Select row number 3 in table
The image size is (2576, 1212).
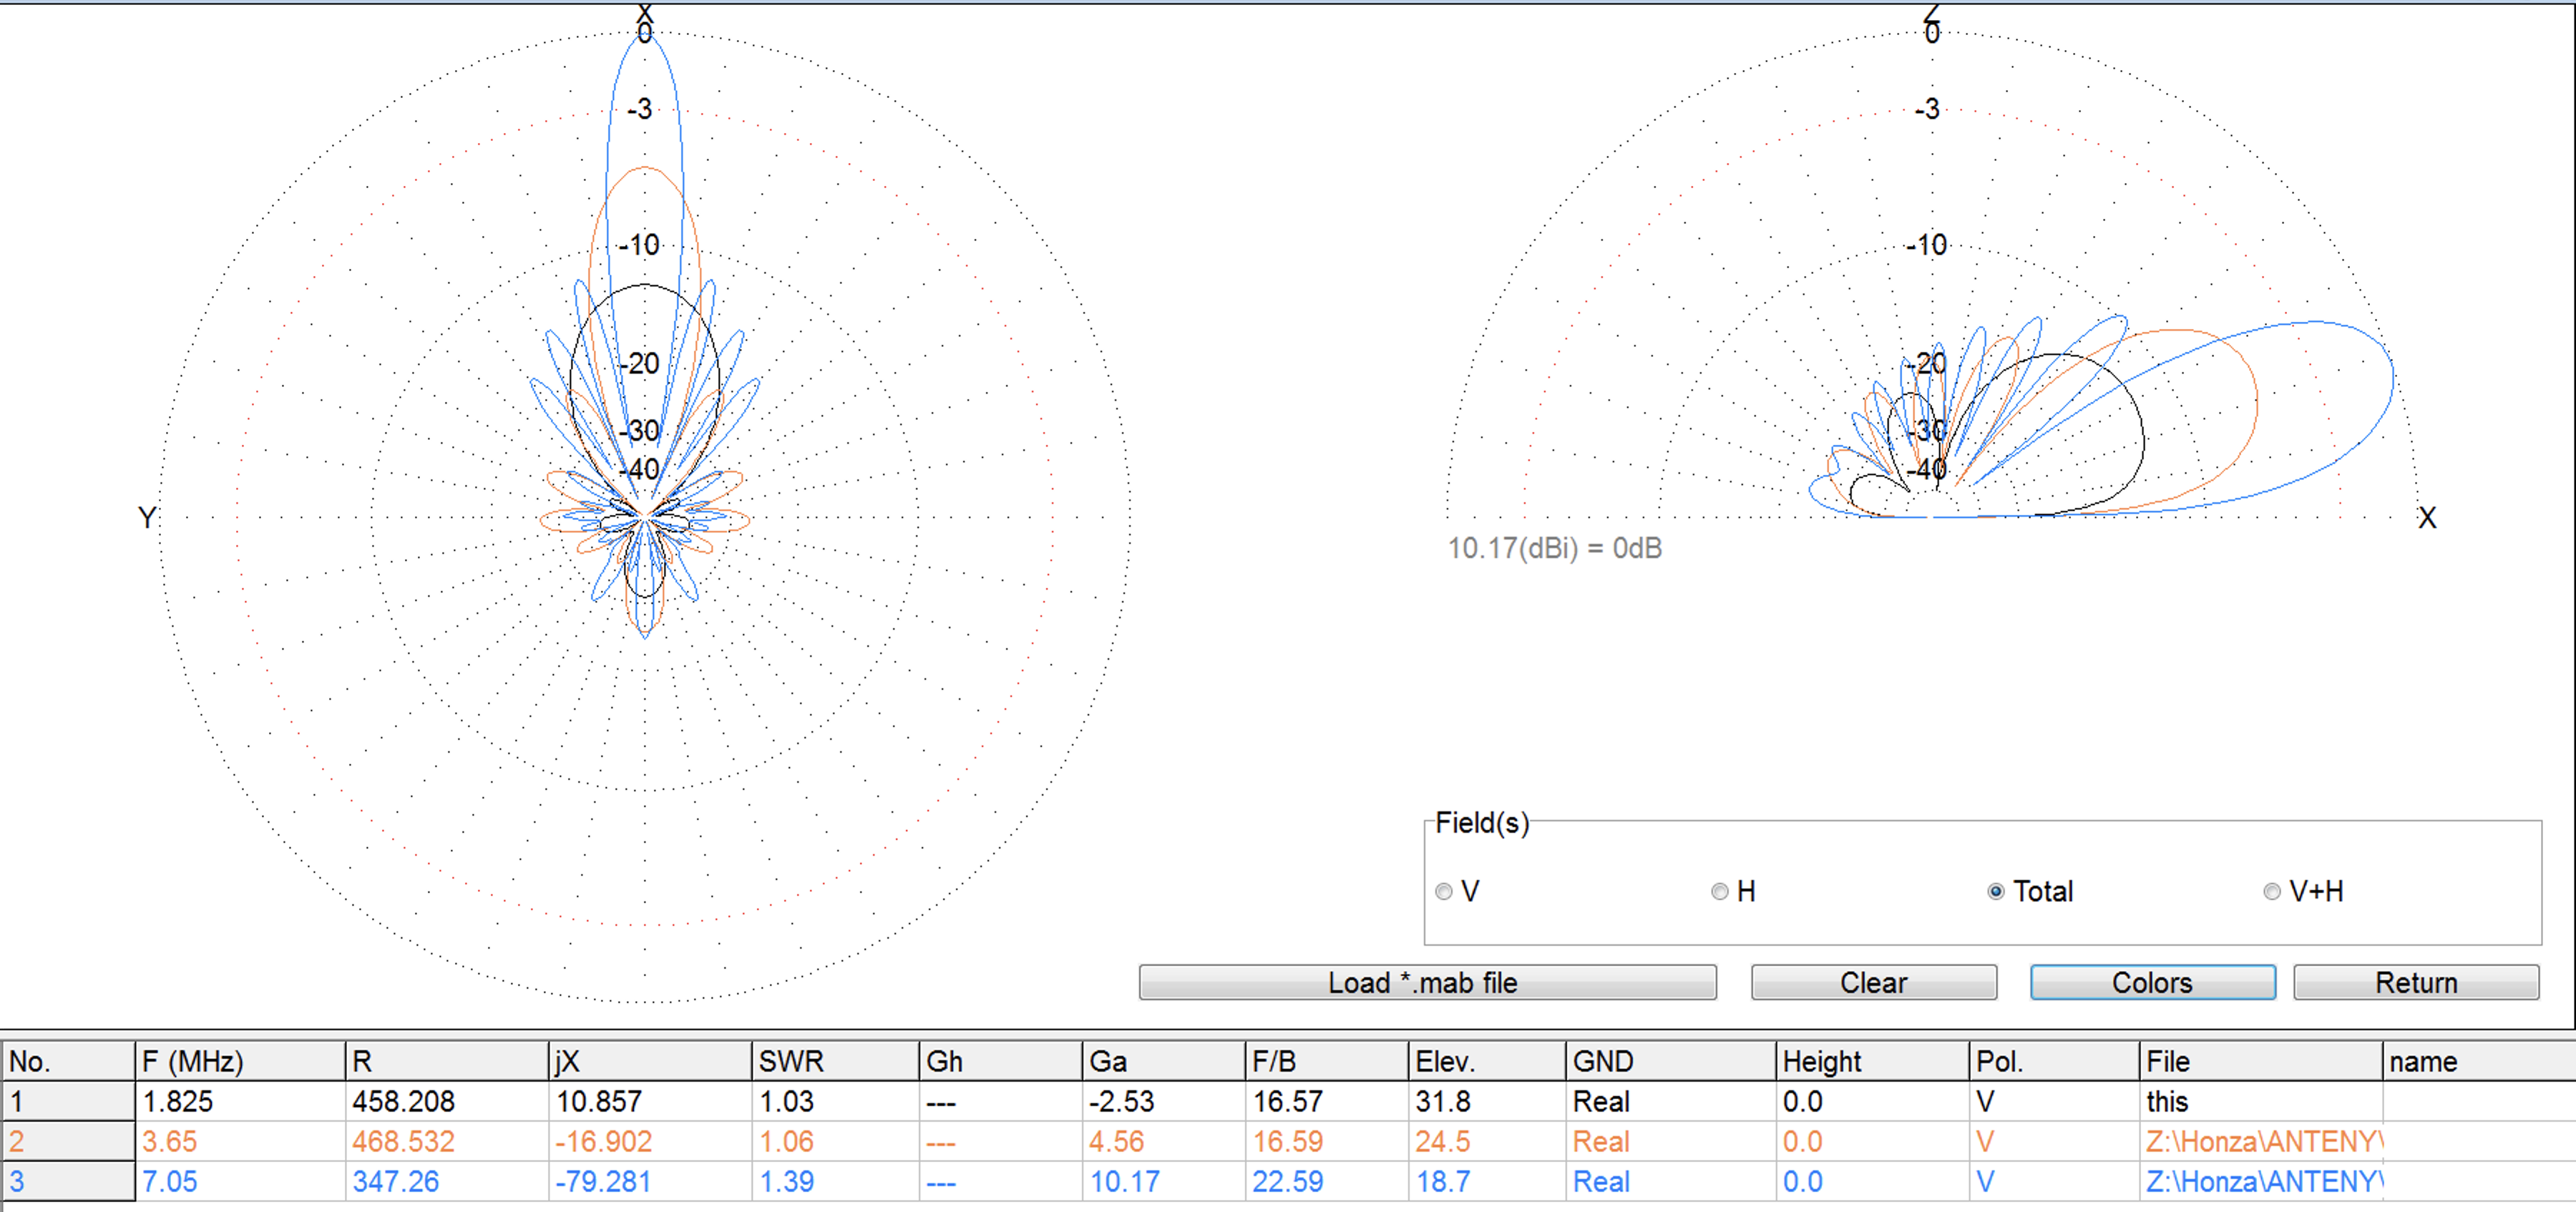click(67, 1181)
